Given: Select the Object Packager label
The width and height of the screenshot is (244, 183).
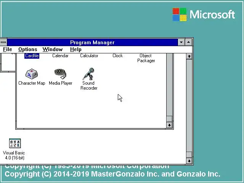Looking at the screenshot, I should pyautogui.click(x=146, y=58).
